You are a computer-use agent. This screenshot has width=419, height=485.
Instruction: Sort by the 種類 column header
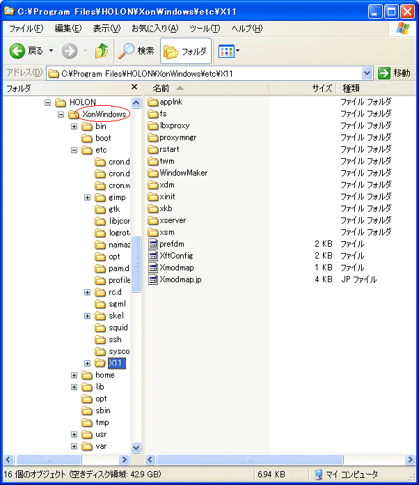pyautogui.click(x=375, y=88)
